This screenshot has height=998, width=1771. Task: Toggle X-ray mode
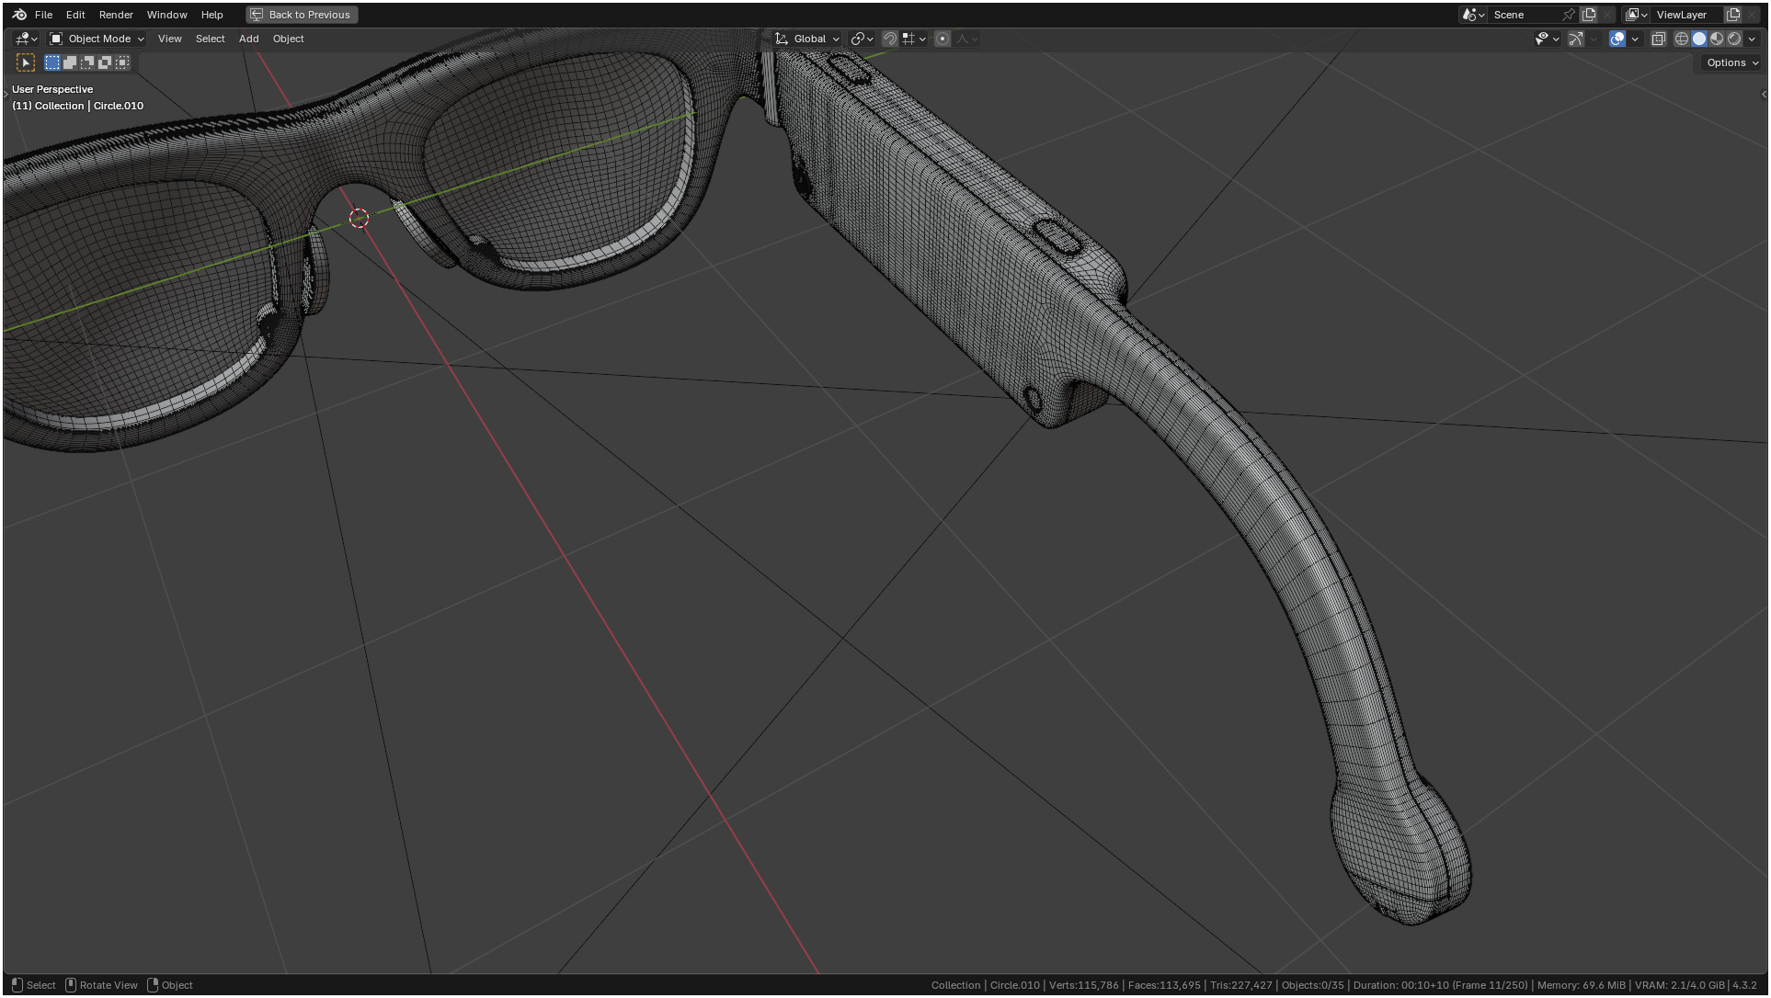(x=1659, y=39)
